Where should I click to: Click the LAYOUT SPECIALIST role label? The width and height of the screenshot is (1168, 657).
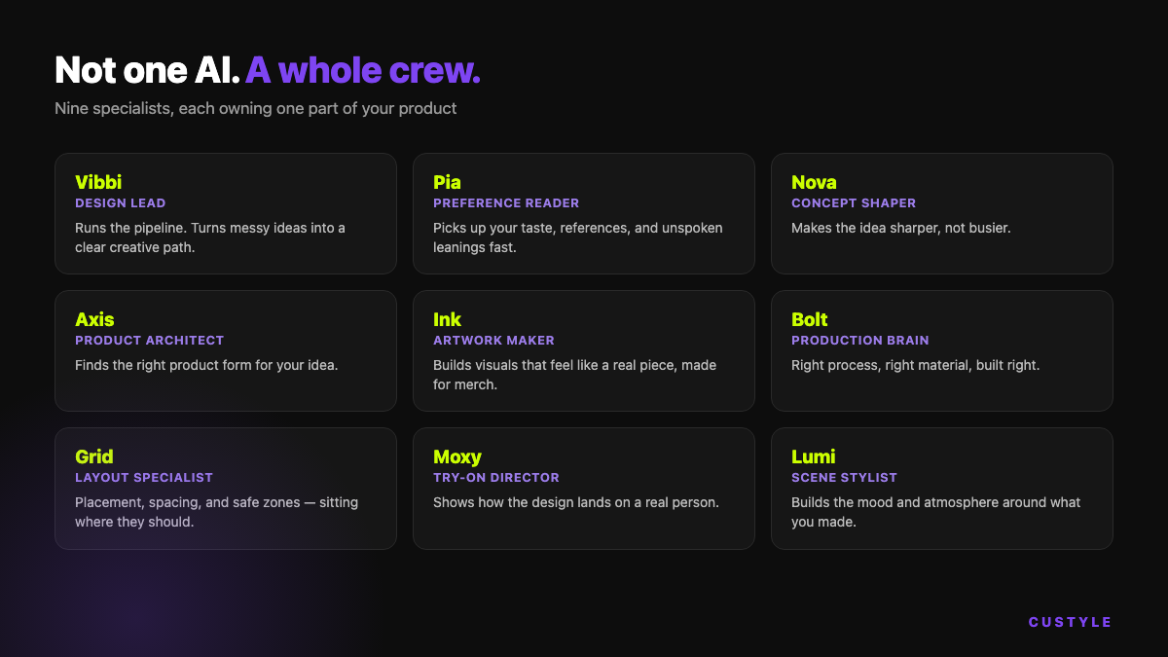pyautogui.click(x=144, y=478)
